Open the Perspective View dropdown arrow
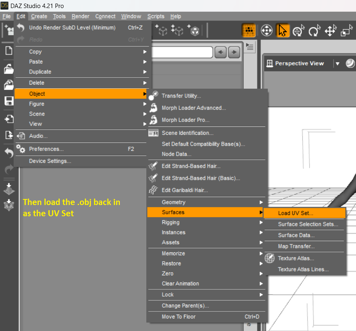The width and height of the screenshot is (356, 331). 338,63
